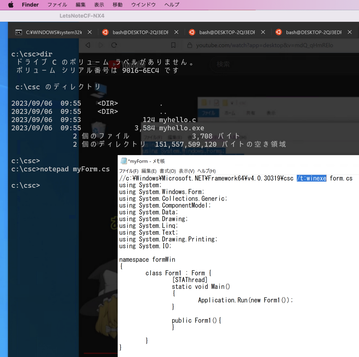Click the line 'using System.Windows.Form;'
The height and width of the screenshot is (357, 359).
(162, 192)
